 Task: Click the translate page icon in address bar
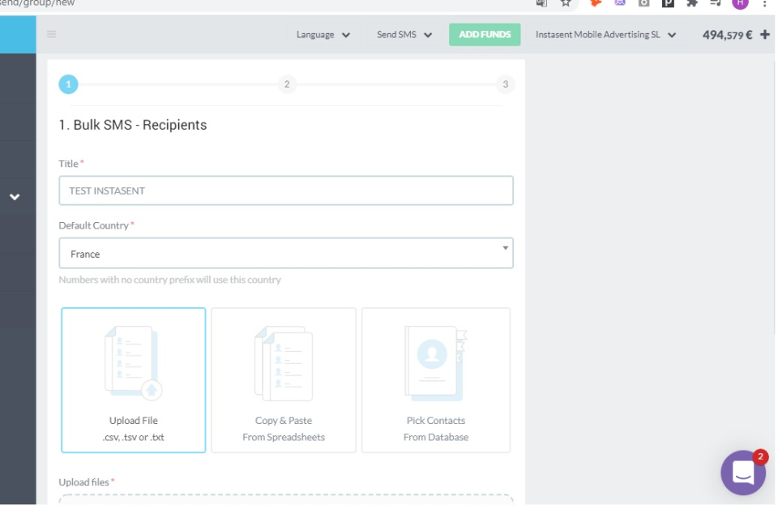[541, 3]
